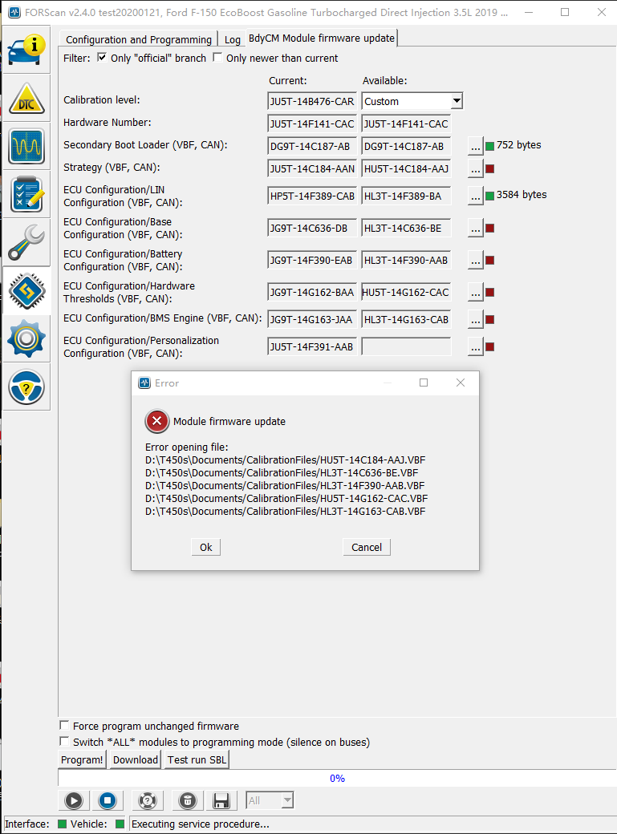The image size is (617, 834).
Task: Browse file for Strategy firmware row
Action: (476, 168)
